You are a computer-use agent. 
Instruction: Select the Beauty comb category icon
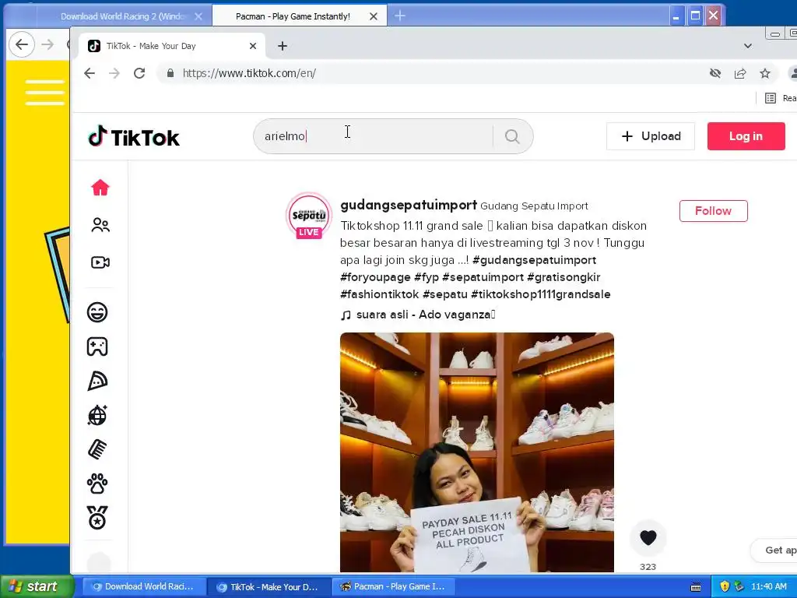[x=97, y=449]
